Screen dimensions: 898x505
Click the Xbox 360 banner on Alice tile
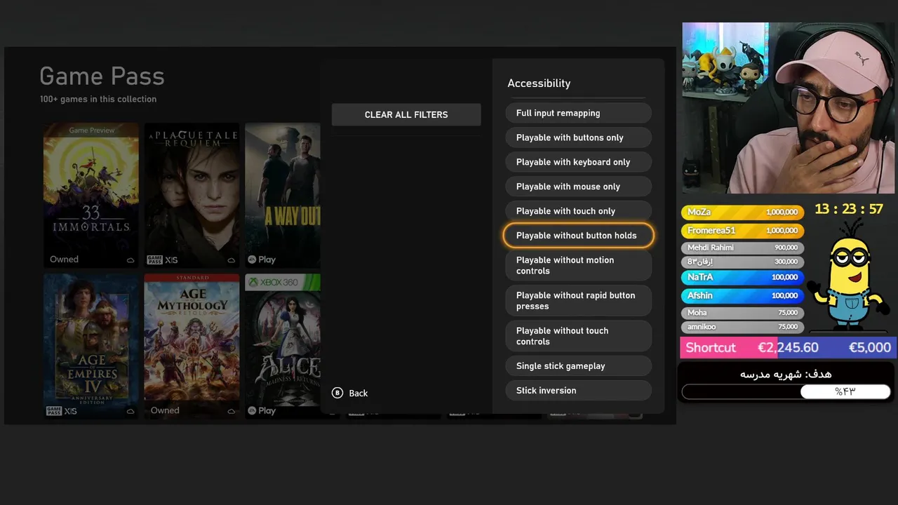click(283, 282)
